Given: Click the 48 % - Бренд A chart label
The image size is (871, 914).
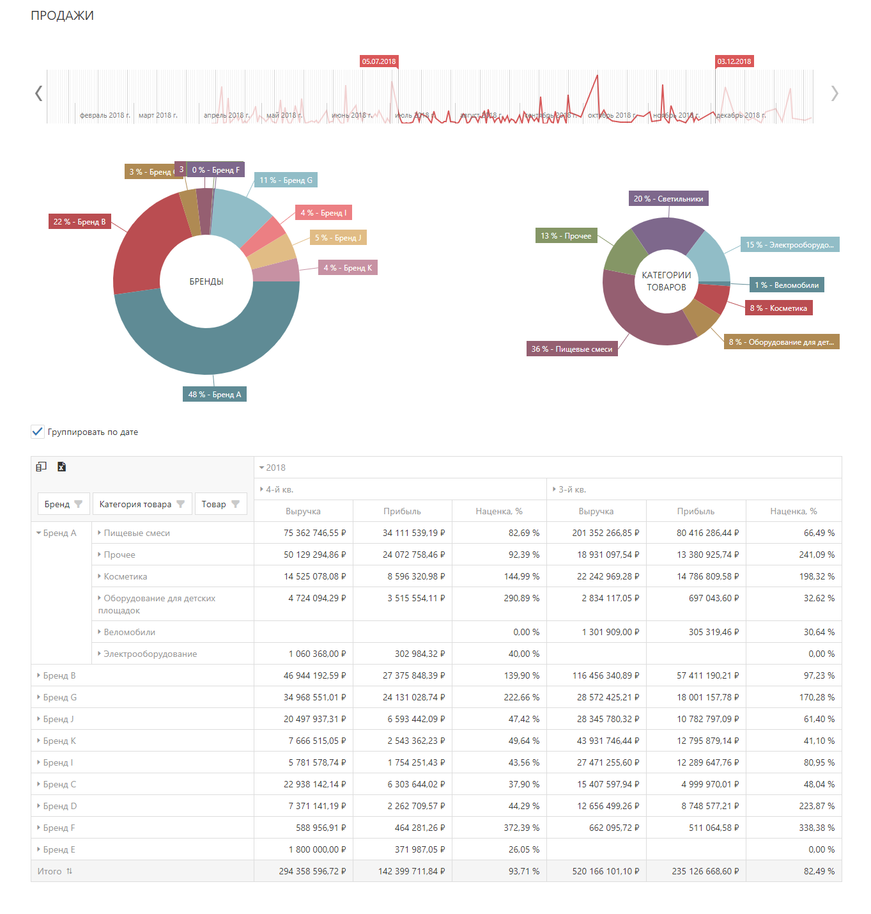Looking at the screenshot, I should click(x=215, y=395).
